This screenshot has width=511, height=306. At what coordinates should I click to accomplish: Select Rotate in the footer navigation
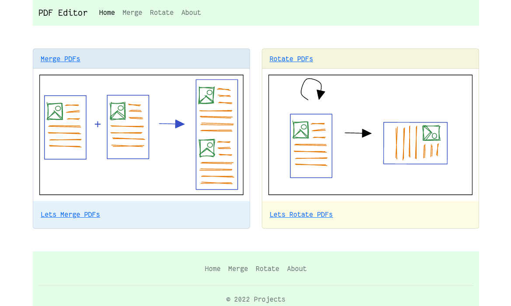coord(267,269)
